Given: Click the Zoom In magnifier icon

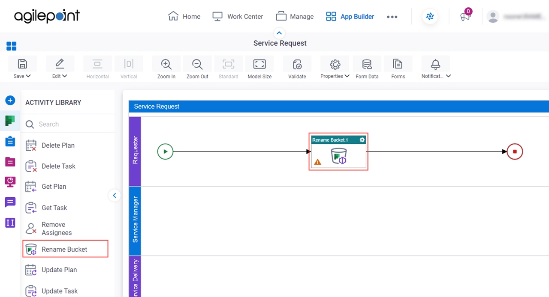Looking at the screenshot, I should 166,64.
